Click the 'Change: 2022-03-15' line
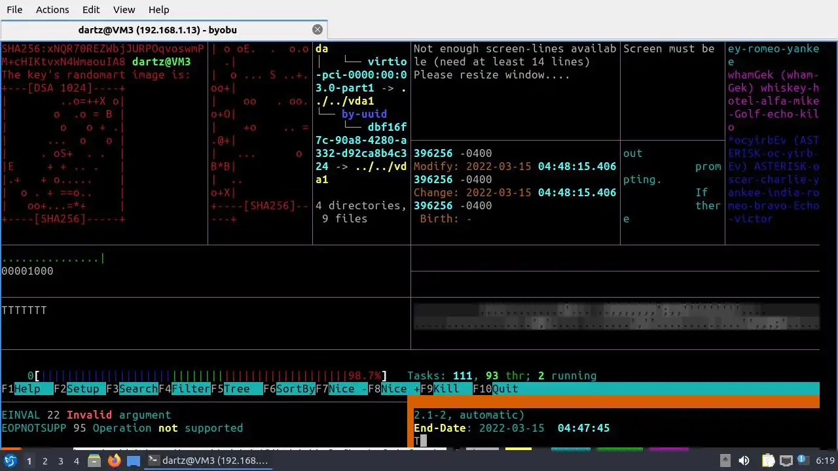Viewport: 838px width, 471px height. (515, 192)
